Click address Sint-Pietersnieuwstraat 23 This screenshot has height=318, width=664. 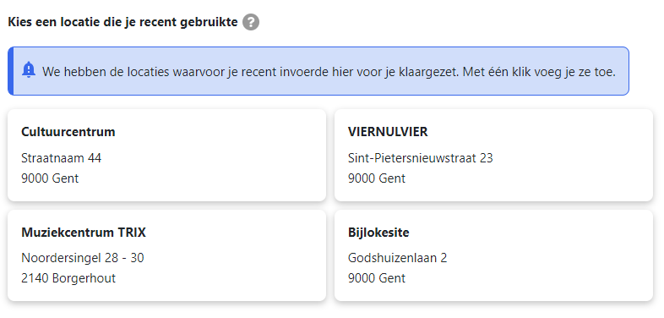click(x=421, y=158)
